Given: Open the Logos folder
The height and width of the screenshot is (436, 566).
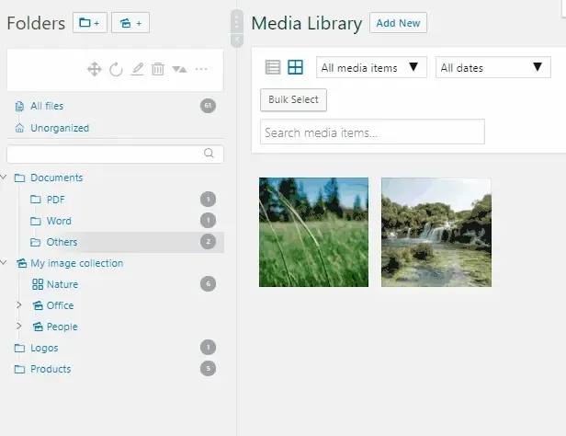Looking at the screenshot, I should coord(44,348).
